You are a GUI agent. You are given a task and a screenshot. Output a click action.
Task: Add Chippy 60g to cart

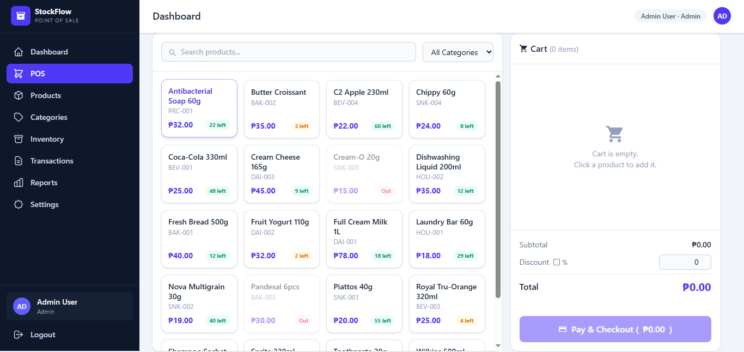point(447,109)
